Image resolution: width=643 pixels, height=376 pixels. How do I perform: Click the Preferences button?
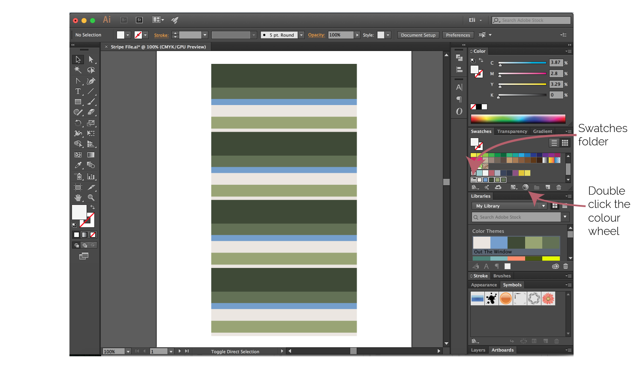pos(458,35)
